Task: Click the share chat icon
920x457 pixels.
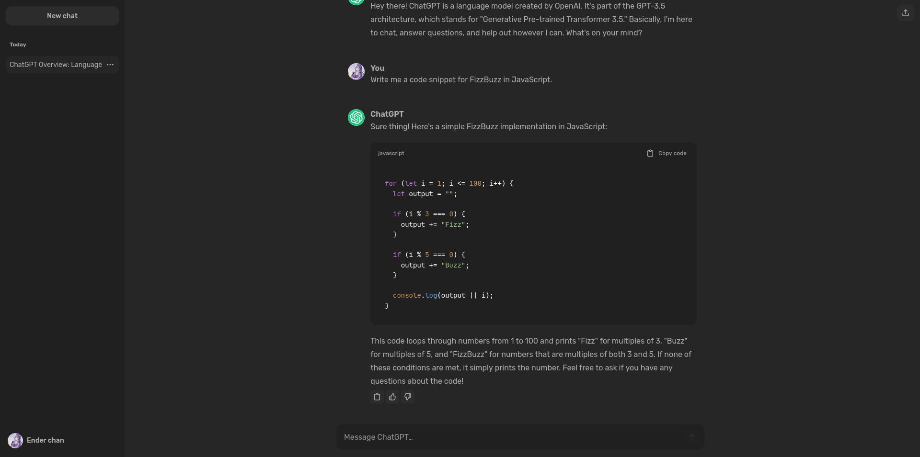Action: [905, 13]
